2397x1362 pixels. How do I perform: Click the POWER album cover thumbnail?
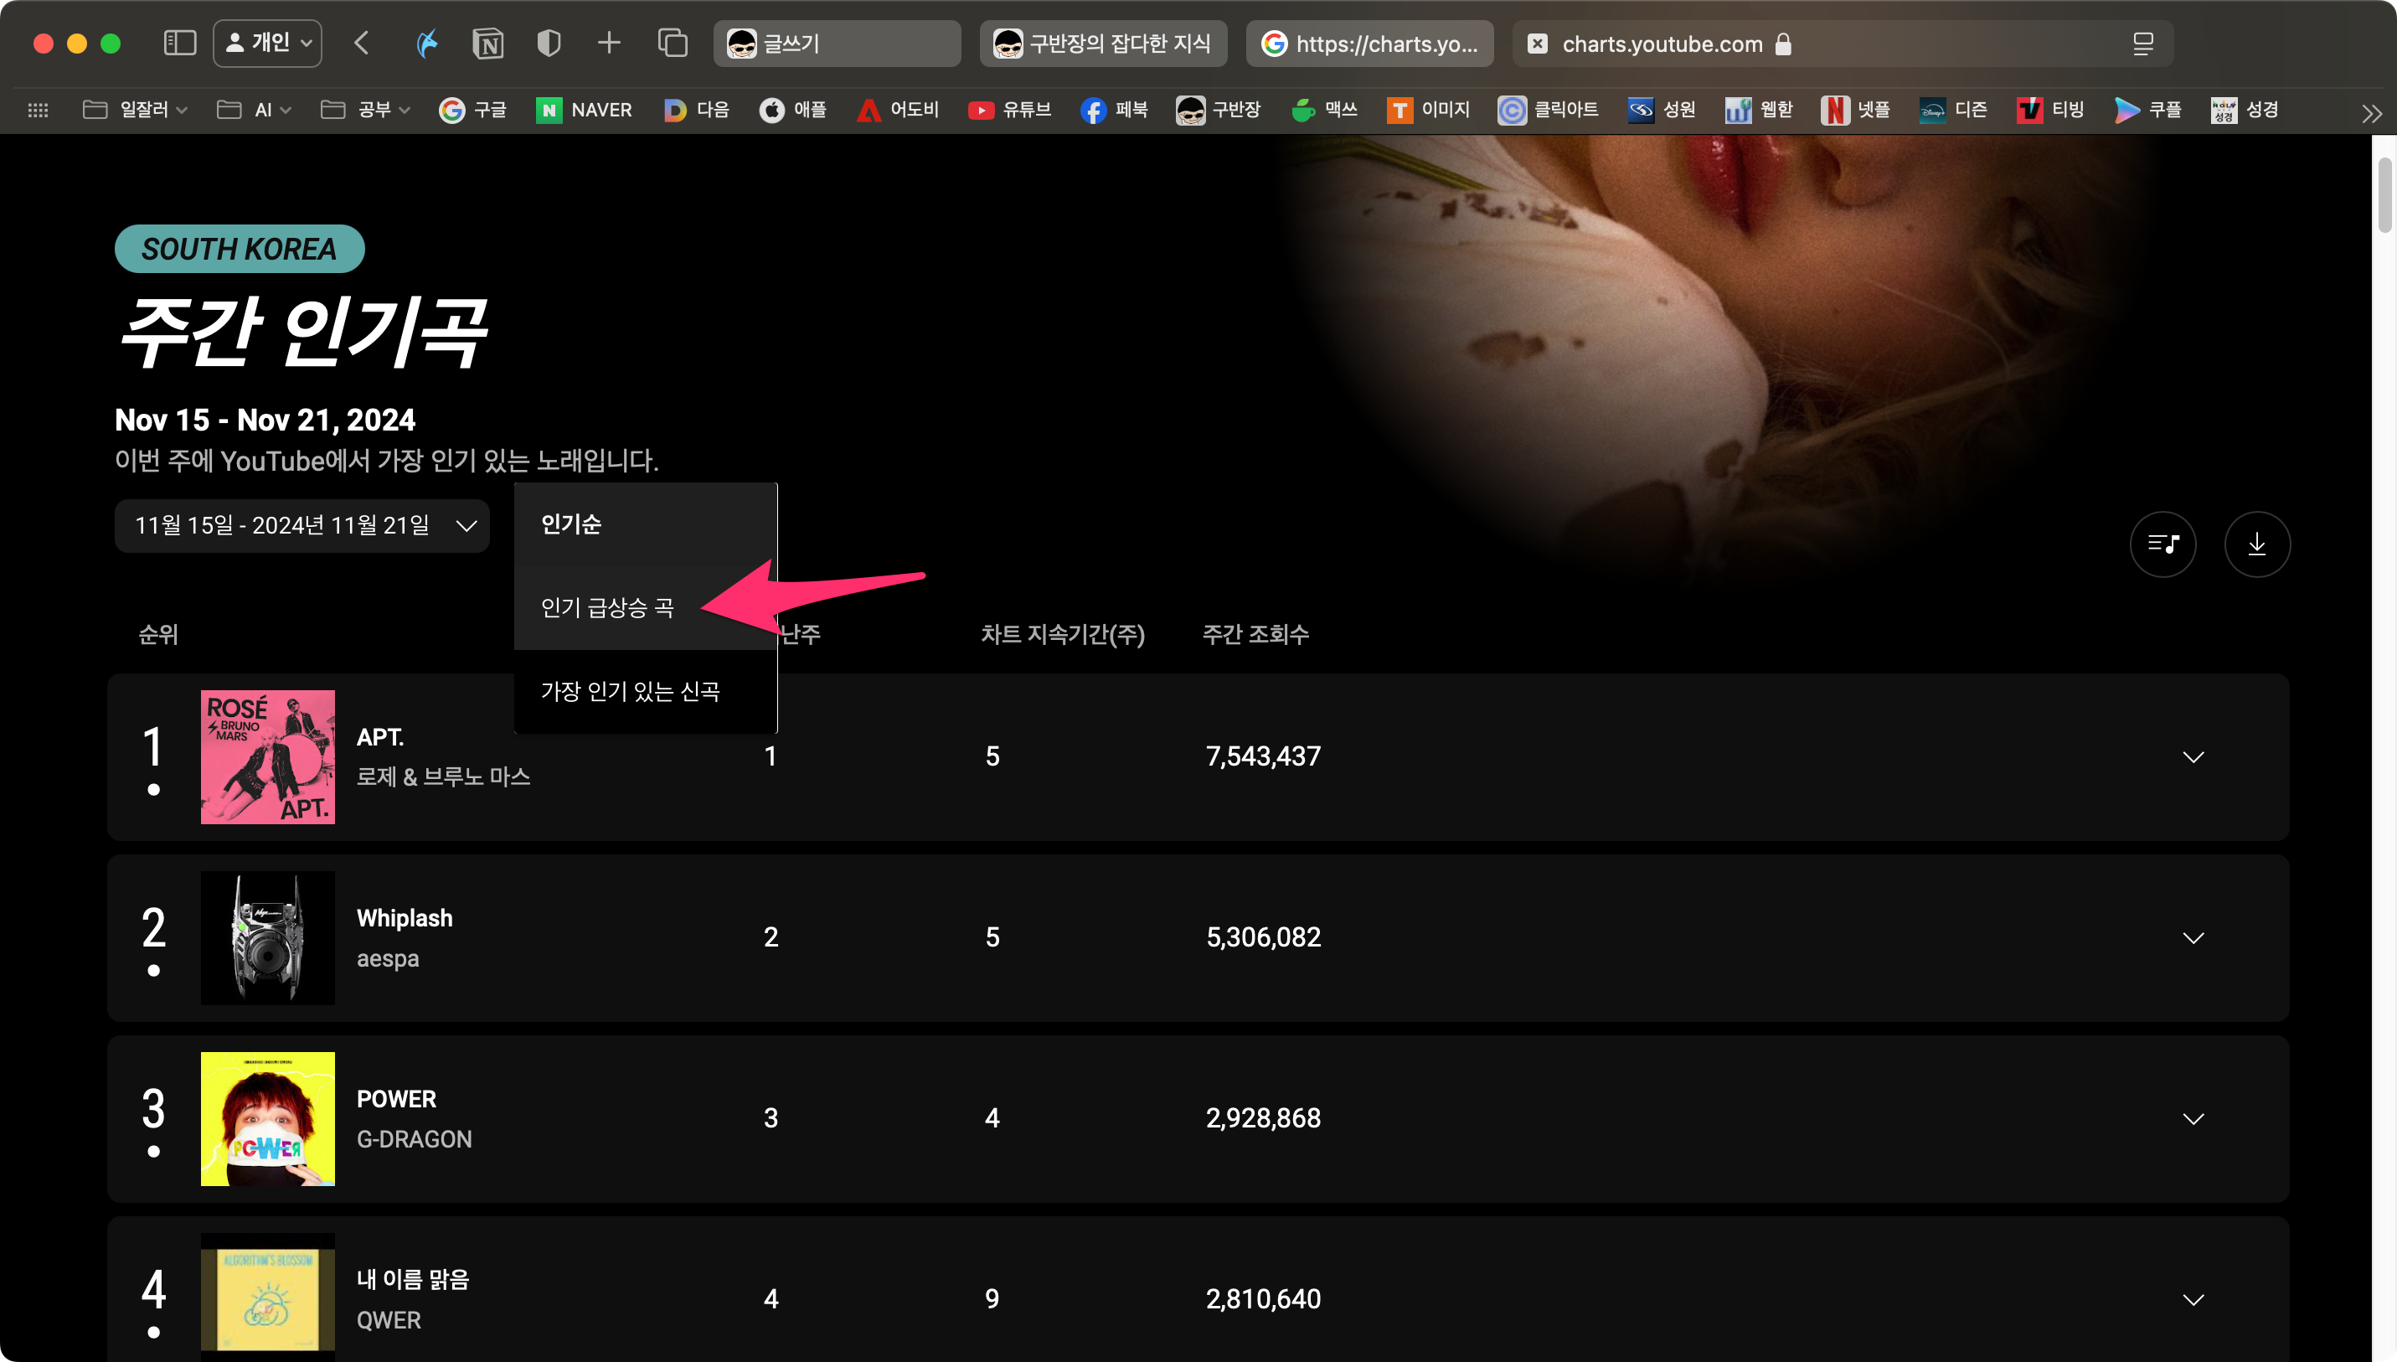pos(267,1119)
